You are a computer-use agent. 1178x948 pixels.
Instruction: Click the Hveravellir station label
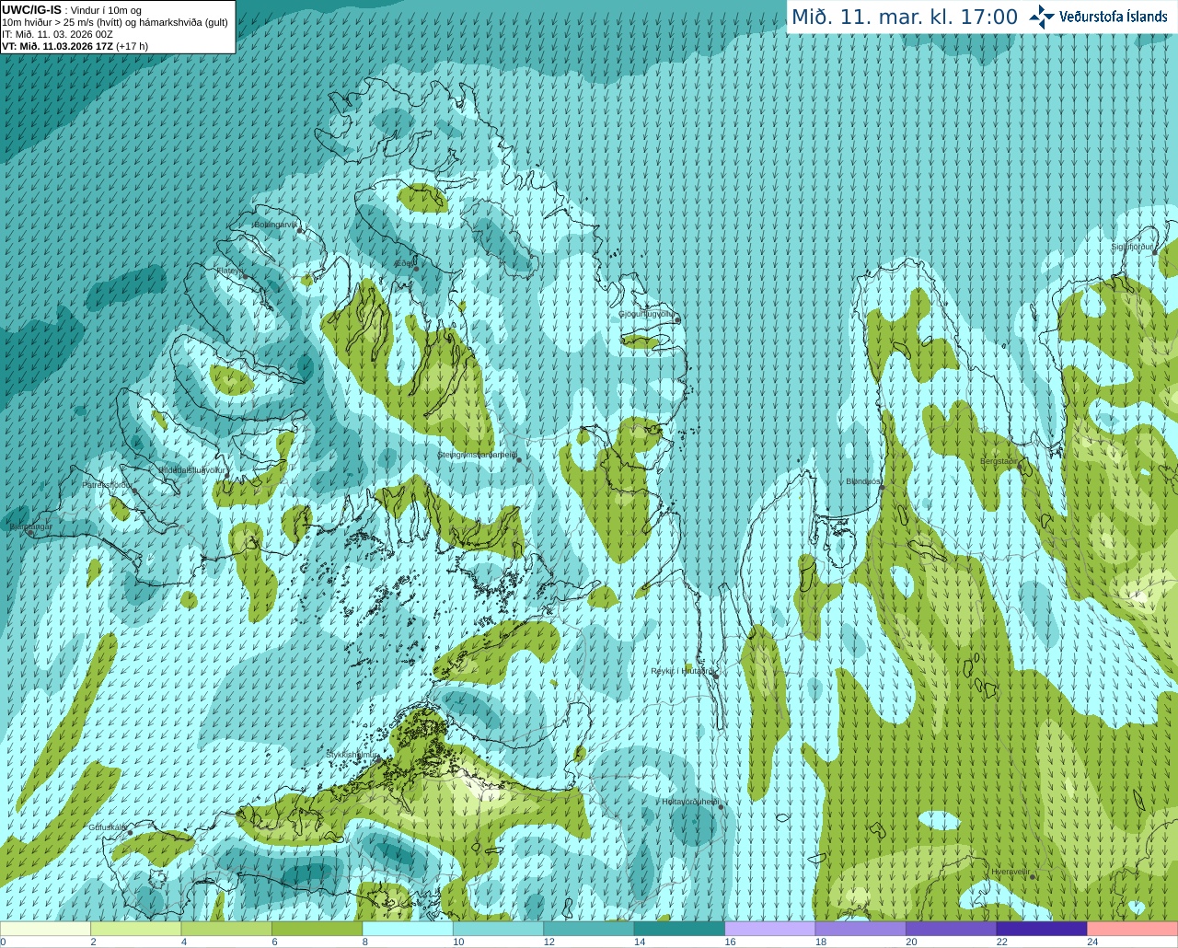point(1011,872)
